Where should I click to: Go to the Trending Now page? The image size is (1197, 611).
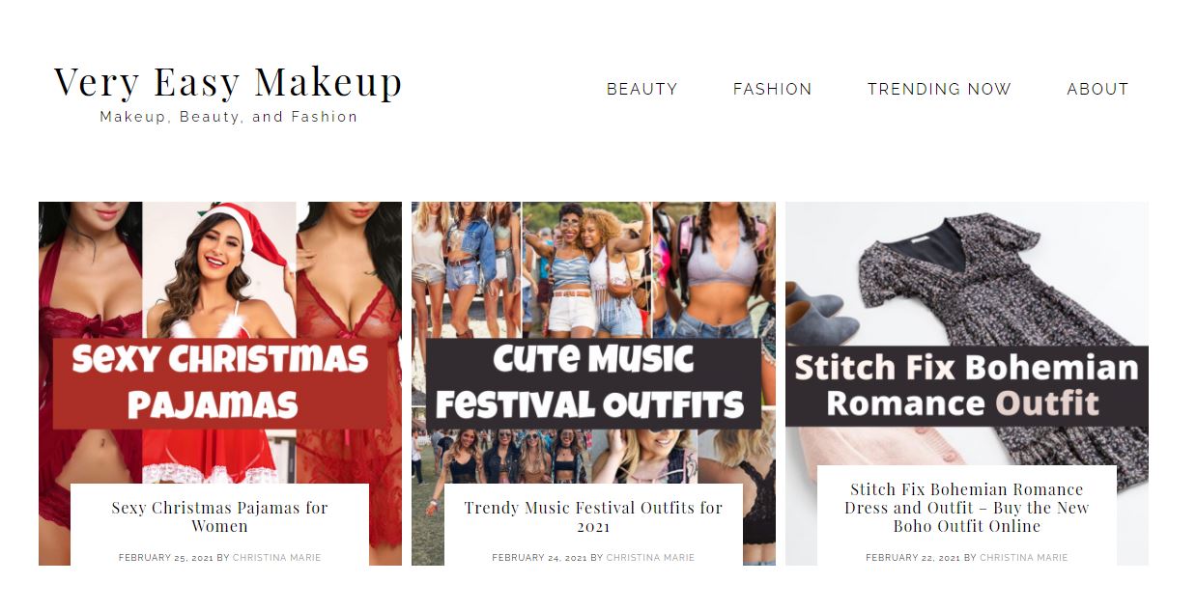(939, 89)
